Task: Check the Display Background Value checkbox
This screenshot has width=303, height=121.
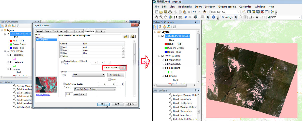Action: [x=62, y=62]
